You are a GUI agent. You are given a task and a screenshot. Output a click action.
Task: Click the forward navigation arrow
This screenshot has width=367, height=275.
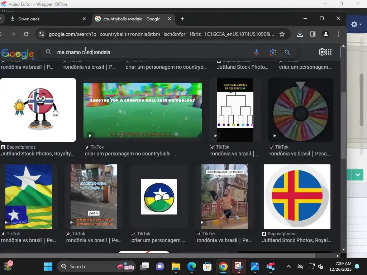click(x=13, y=34)
